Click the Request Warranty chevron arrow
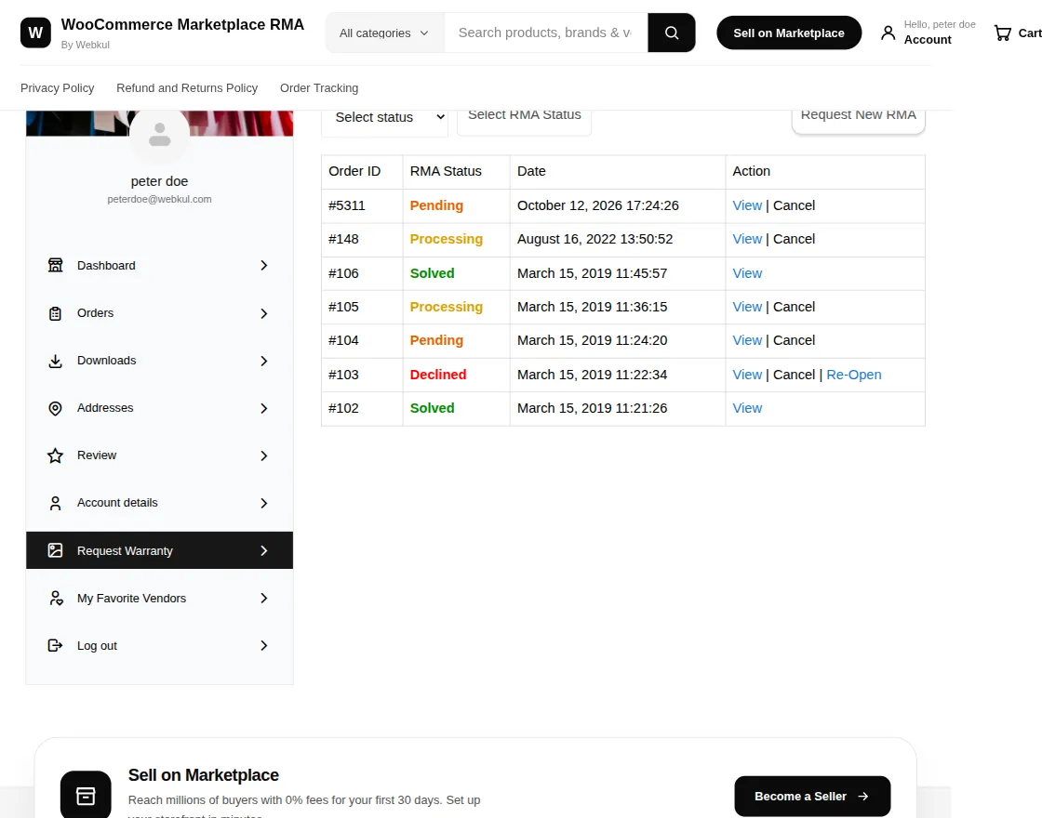Viewport: 1042px width, 818px height. coord(264,550)
